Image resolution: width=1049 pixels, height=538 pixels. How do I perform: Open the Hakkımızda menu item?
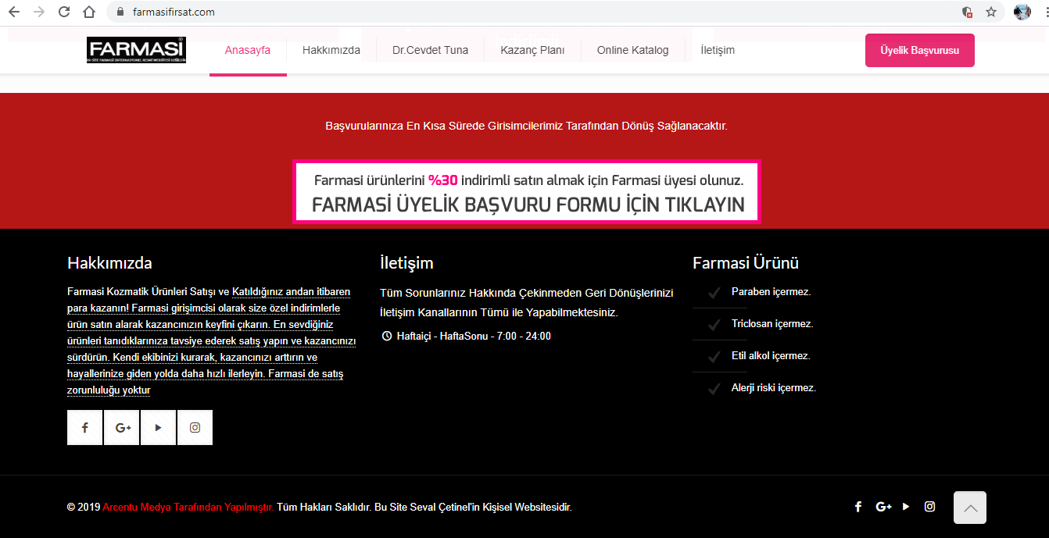point(331,50)
